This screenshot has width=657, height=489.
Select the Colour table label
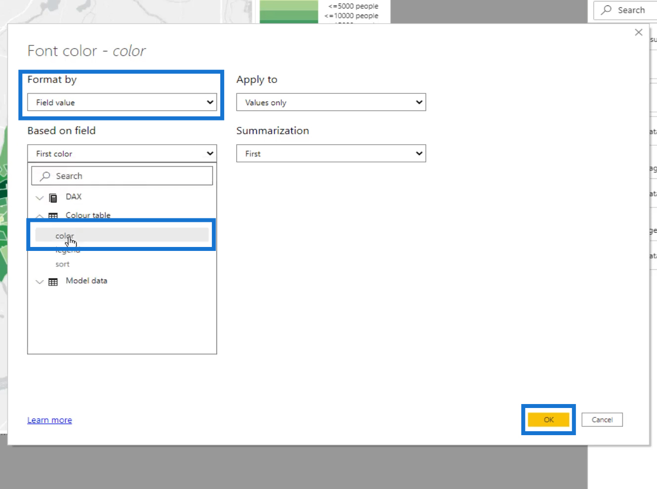pyautogui.click(x=88, y=215)
